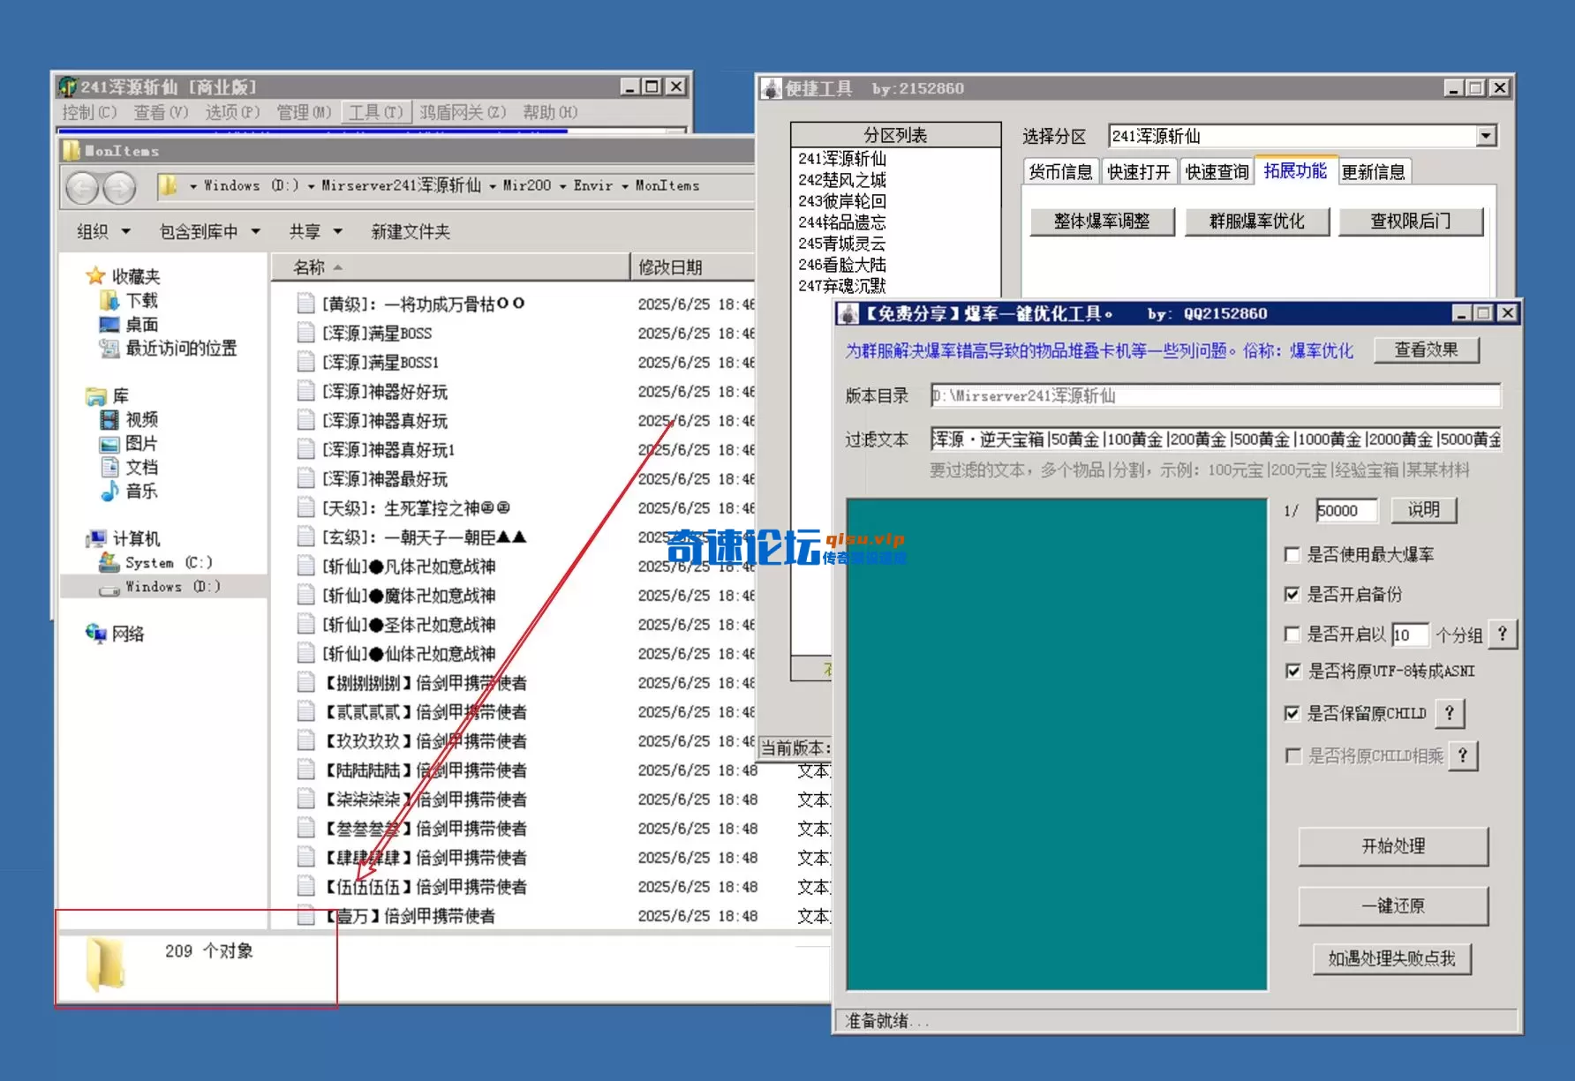Click the Forward navigation arrow in Explorer
The image size is (1575, 1081).
click(119, 187)
